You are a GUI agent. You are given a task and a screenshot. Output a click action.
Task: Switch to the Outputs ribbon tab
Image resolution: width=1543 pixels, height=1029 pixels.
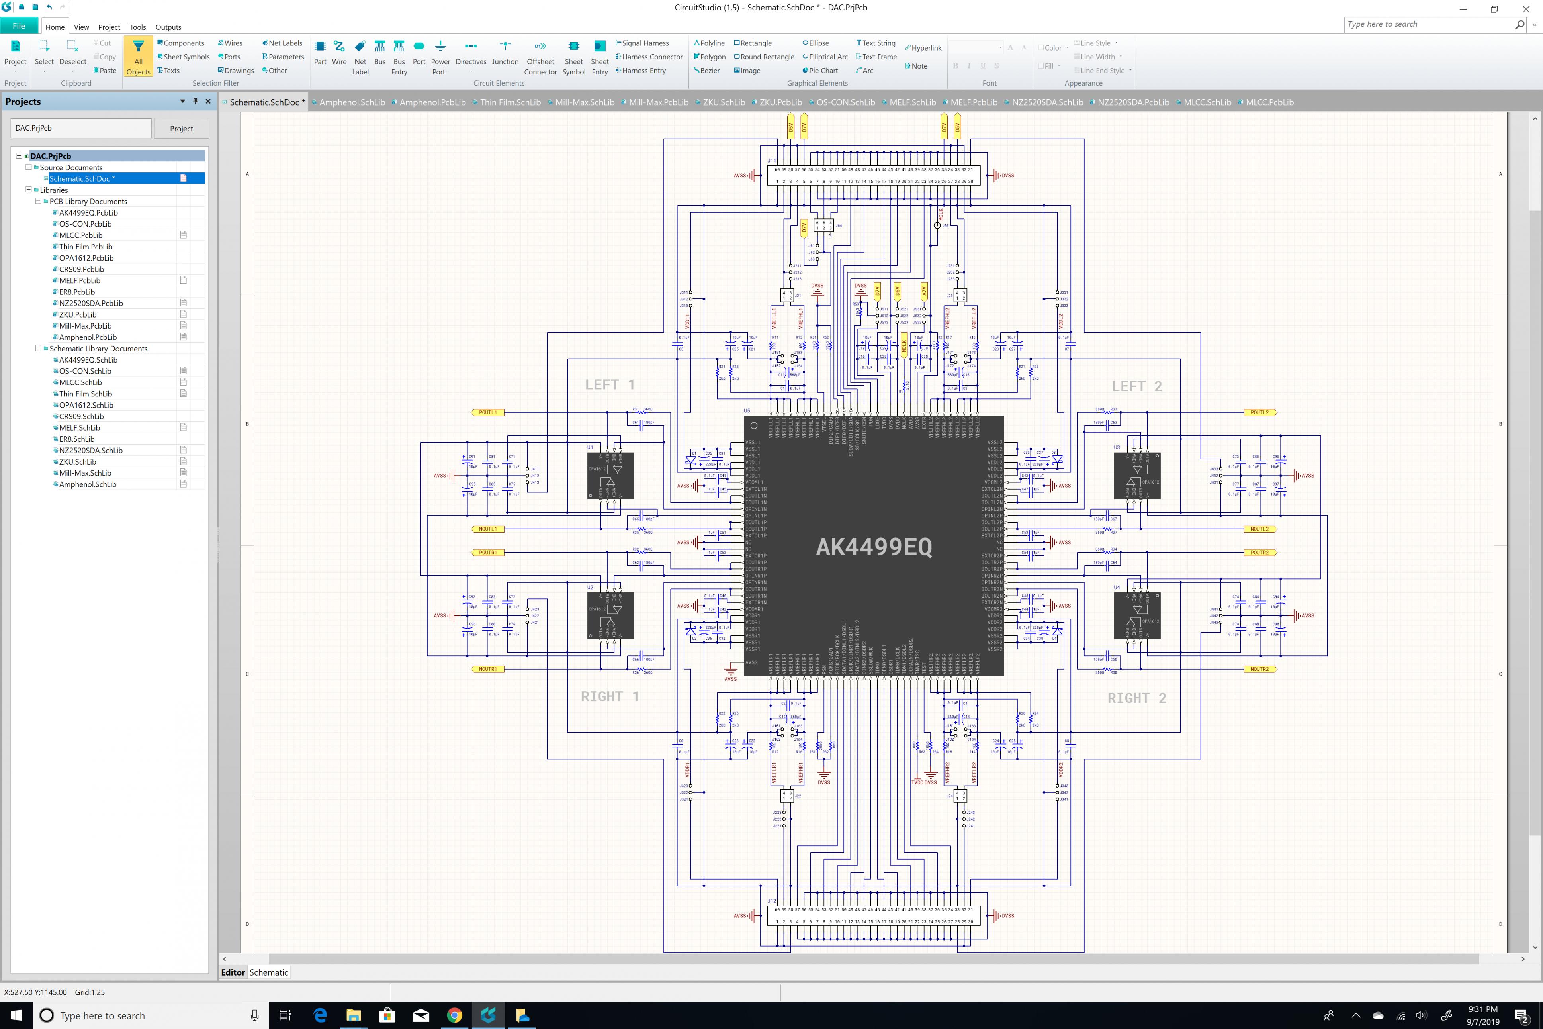[x=168, y=27]
